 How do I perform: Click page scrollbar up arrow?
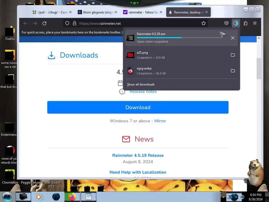[x=259, y=38]
